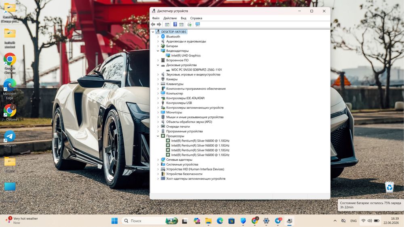
Task: Select Объекты обработки звука (APO) row
Action: point(189,122)
